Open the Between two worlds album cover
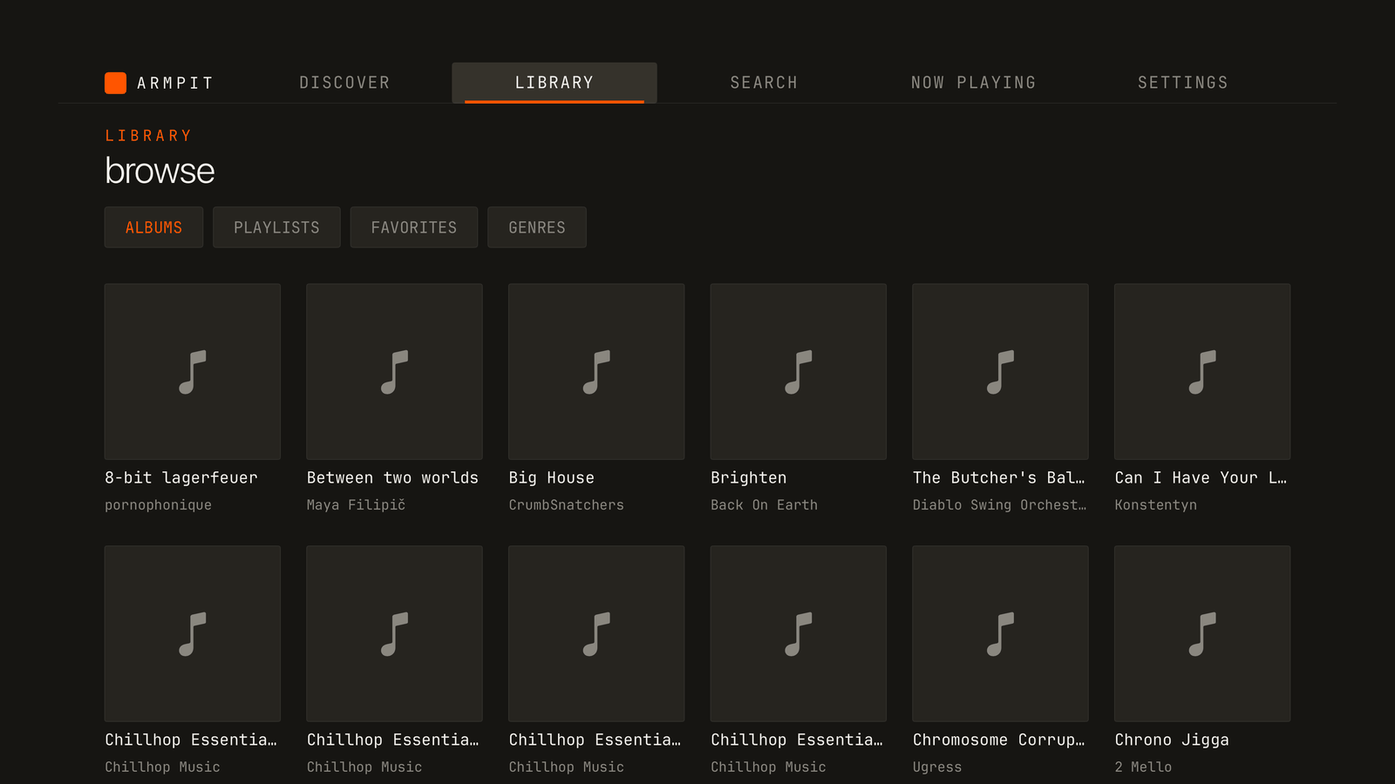The image size is (1395, 784). pyautogui.click(x=394, y=371)
